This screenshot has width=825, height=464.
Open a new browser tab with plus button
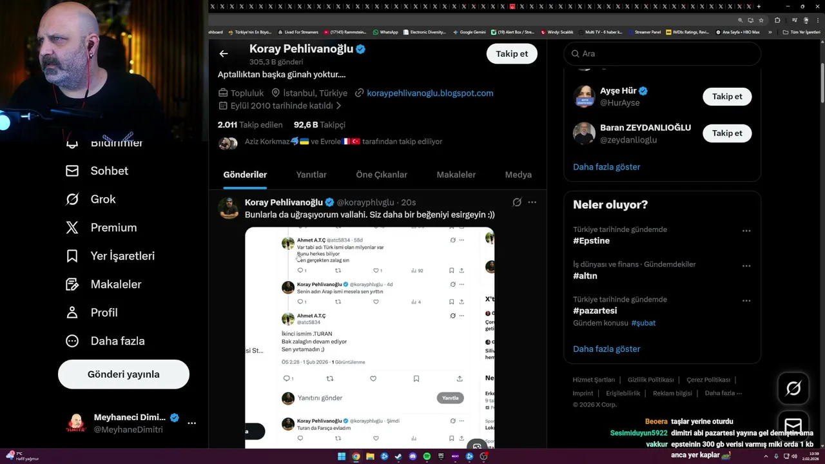pos(759,6)
